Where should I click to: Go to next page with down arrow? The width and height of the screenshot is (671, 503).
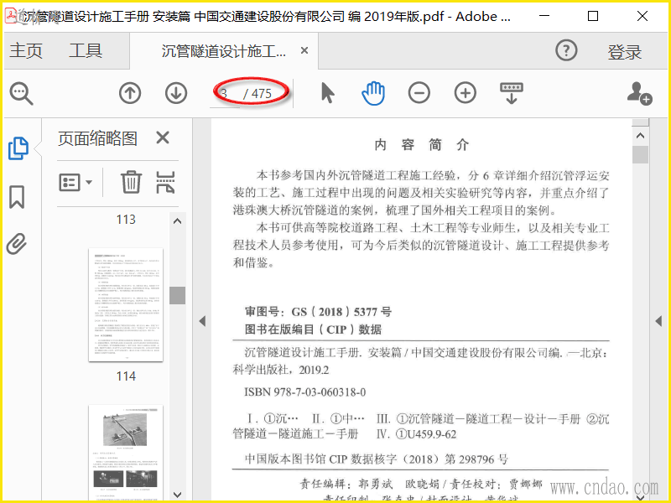coord(176,93)
